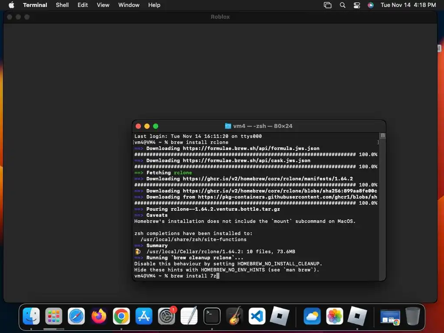Minimize the vm4 Terminal window
Image resolution: width=444 pixels, height=333 pixels.
pos(147,126)
